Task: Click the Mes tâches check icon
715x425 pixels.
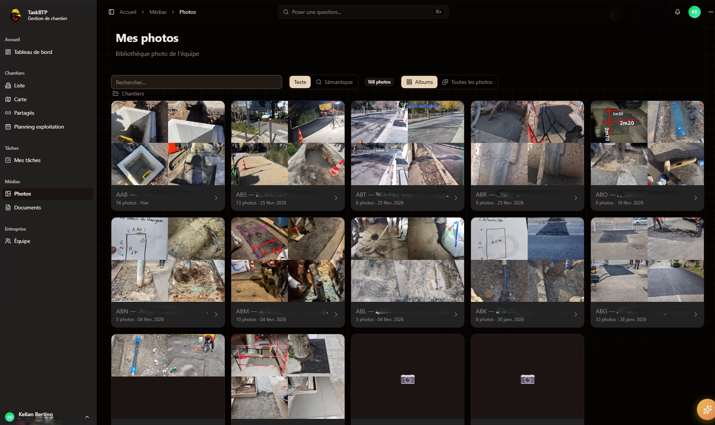Action: (8, 160)
